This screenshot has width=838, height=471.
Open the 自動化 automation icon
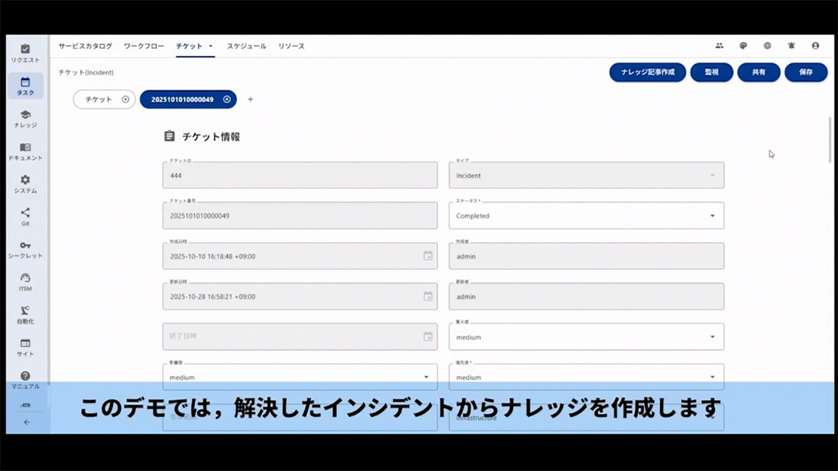click(x=25, y=315)
